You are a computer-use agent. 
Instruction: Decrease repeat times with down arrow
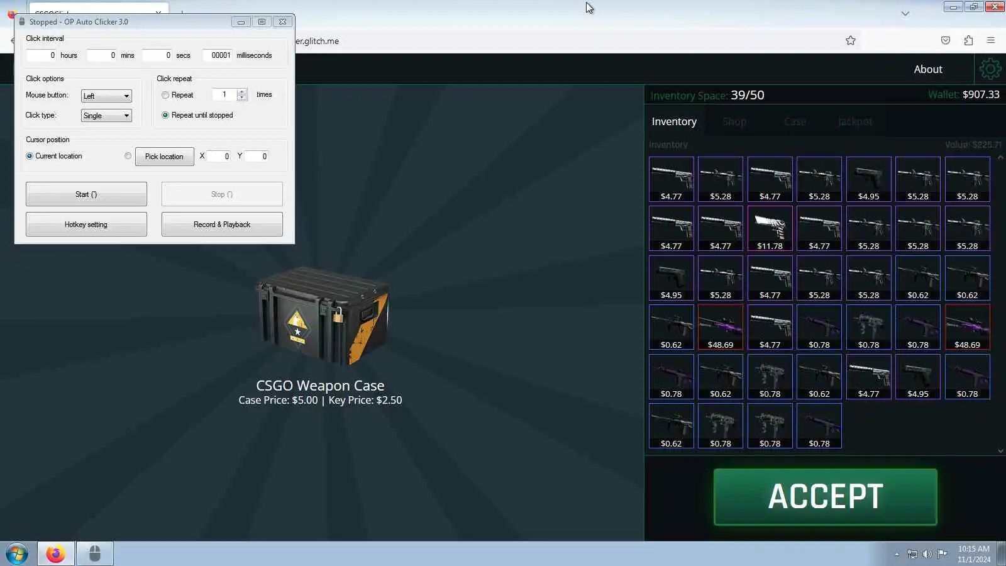(x=242, y=97)
